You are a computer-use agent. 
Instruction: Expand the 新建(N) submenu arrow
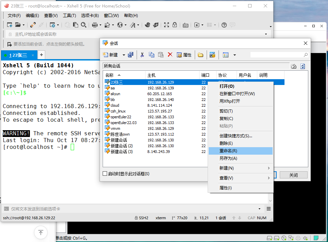269,168
